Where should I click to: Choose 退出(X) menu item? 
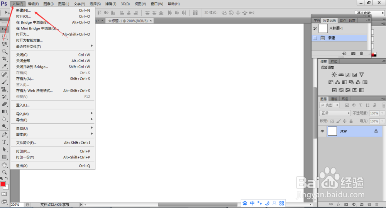tap(52, 165)
